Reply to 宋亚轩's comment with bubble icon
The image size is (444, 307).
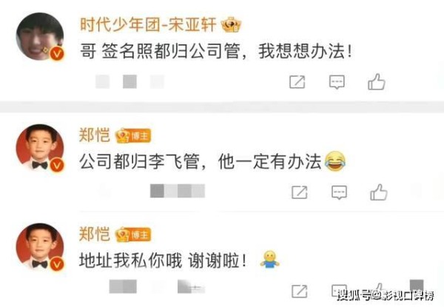337,82
